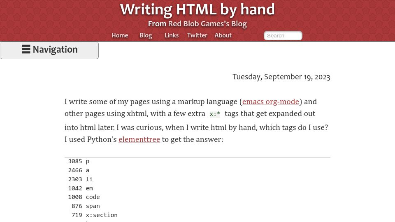Open the Links menu item
This screenshot has height=222, width=395.
coord(172,35)
